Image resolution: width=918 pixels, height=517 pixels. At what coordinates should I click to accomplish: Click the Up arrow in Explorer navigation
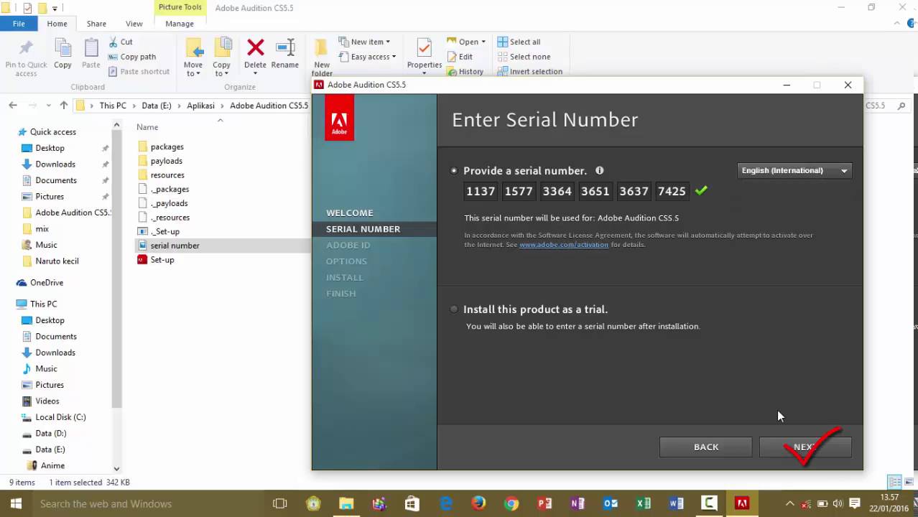(63, 106)
